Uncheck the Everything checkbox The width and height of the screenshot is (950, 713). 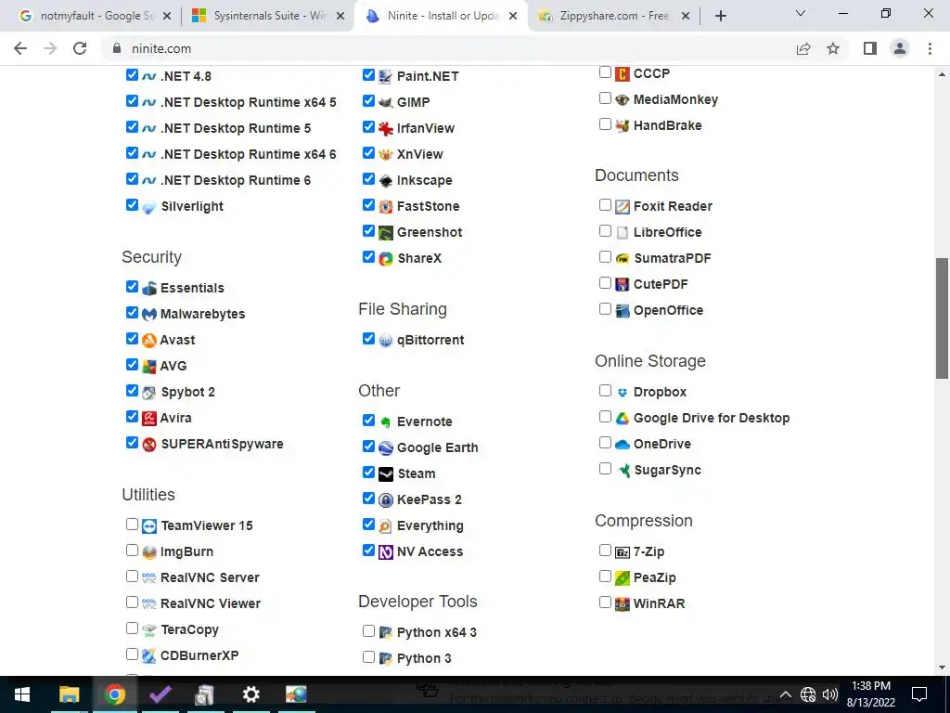click(x=368, y=524)
